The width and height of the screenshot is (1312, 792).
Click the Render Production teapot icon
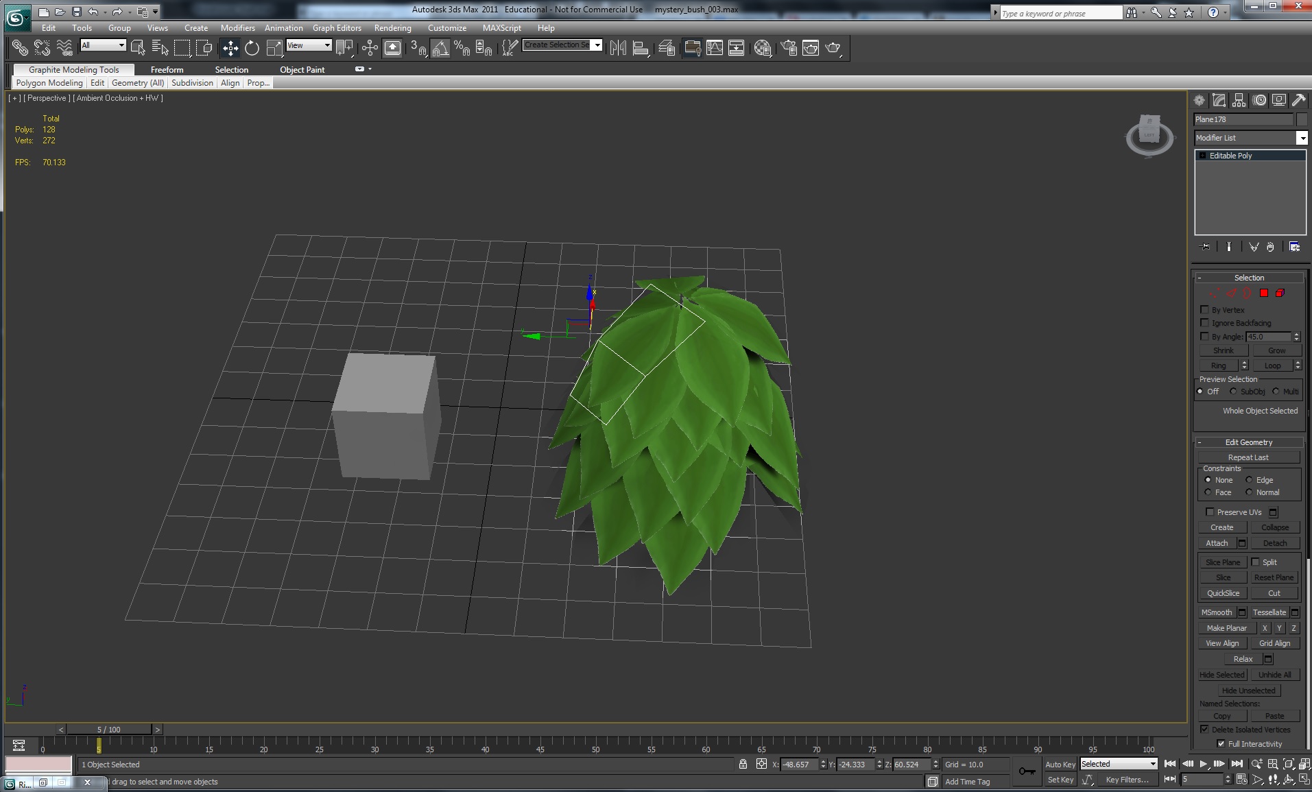(x=833, y=47)
